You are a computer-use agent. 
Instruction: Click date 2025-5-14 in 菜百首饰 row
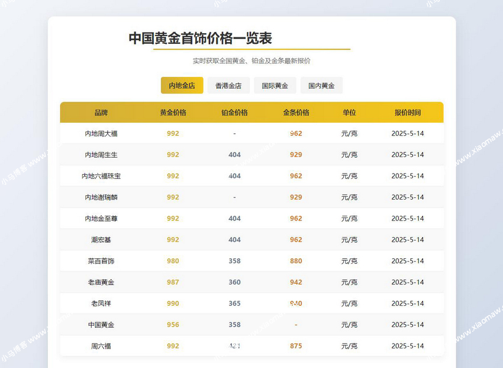click(x=408, y=261)
